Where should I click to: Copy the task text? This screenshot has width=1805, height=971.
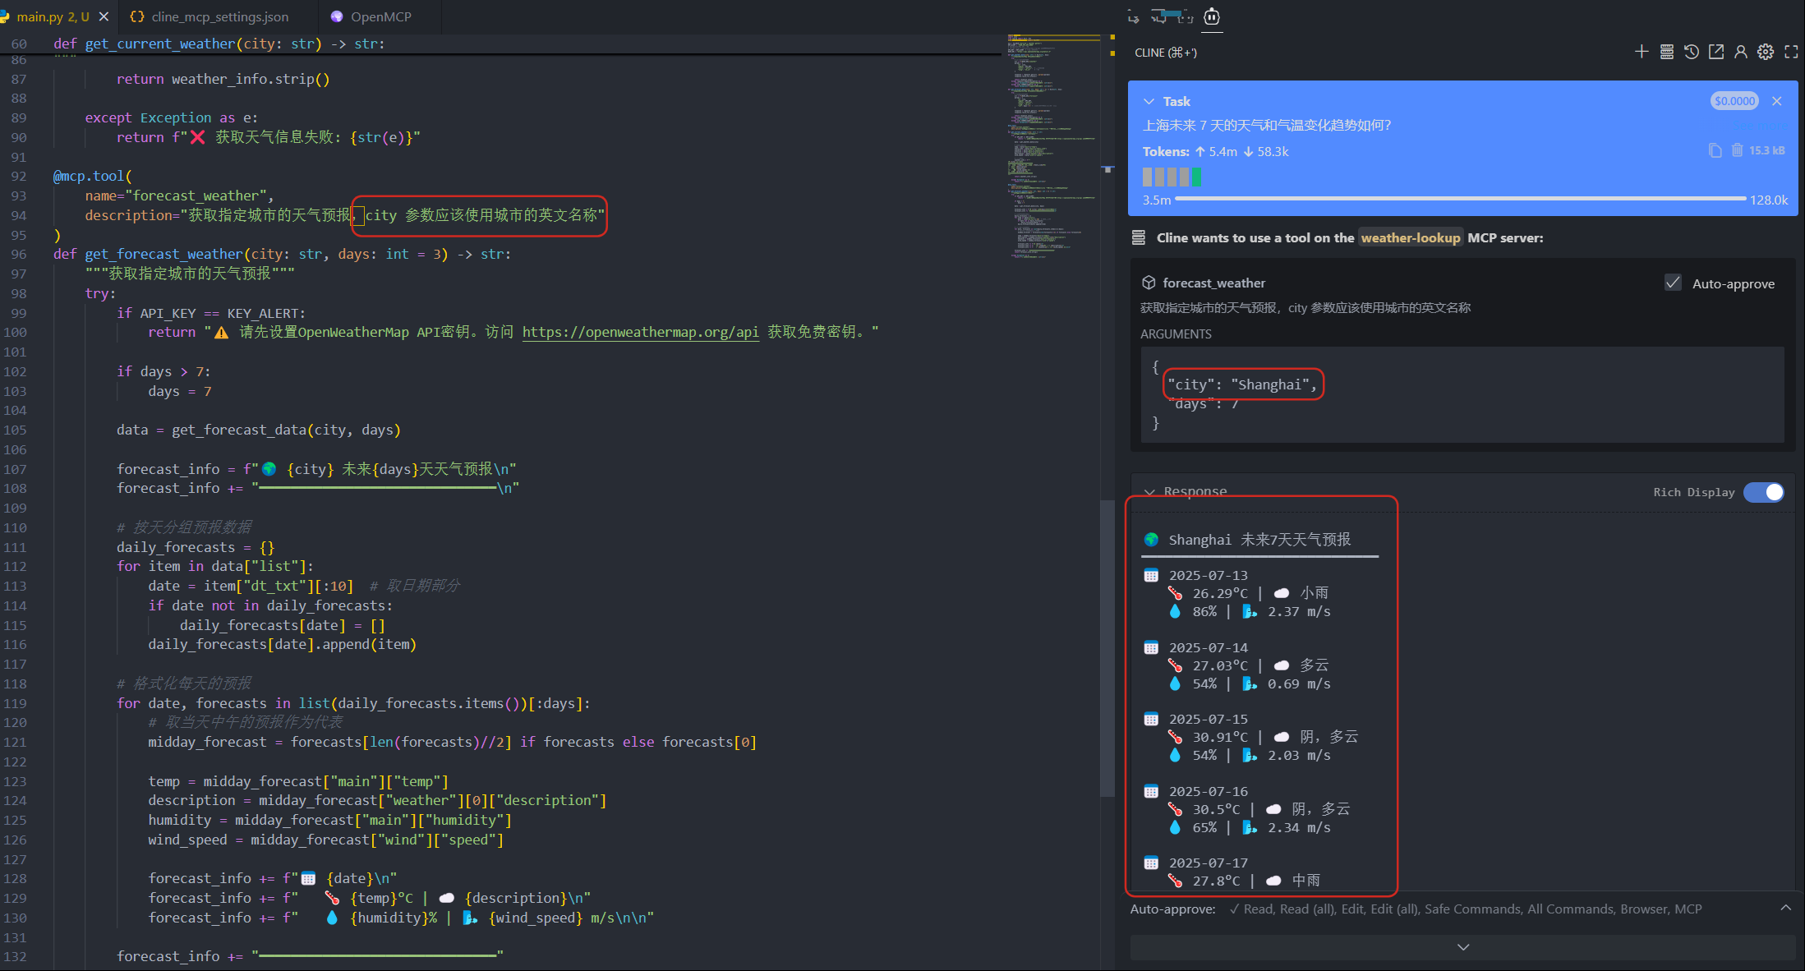coord(1715,150)
